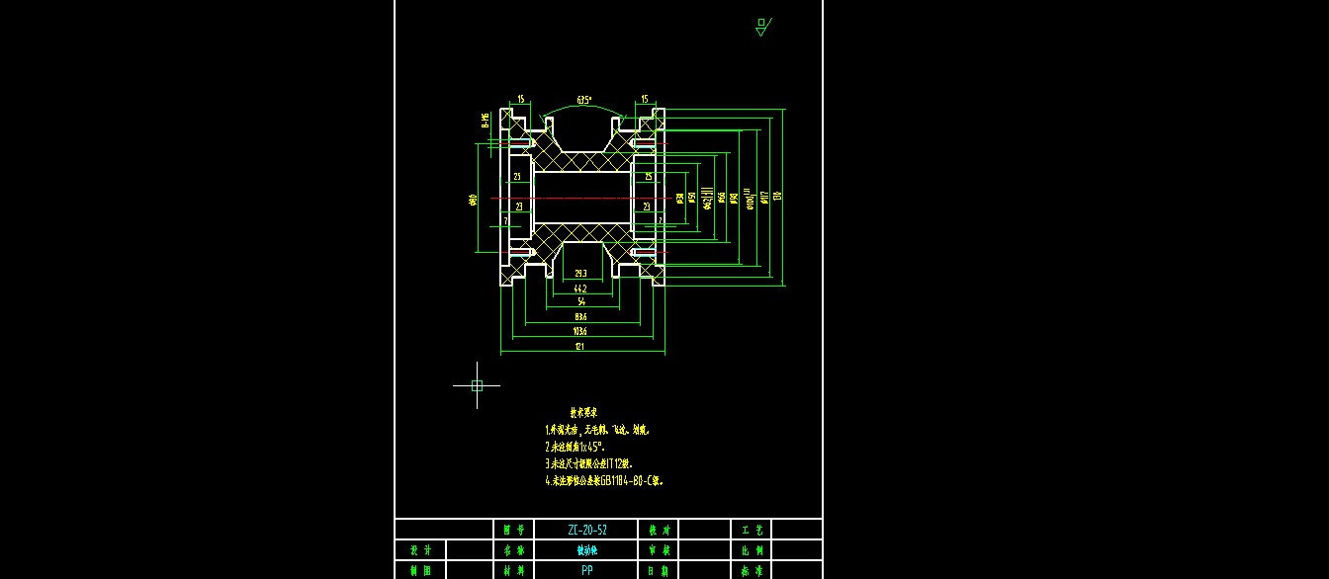Click the 44.2 dimension value
Screen dimensions: 1329x579
[x=581, y=289]
